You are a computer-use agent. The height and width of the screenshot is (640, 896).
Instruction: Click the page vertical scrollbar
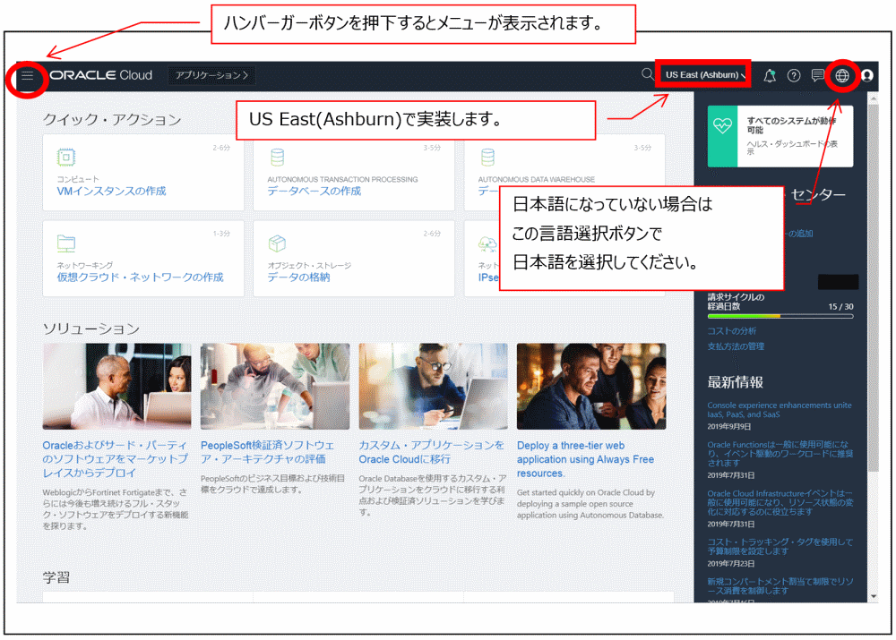coord(873,287)
